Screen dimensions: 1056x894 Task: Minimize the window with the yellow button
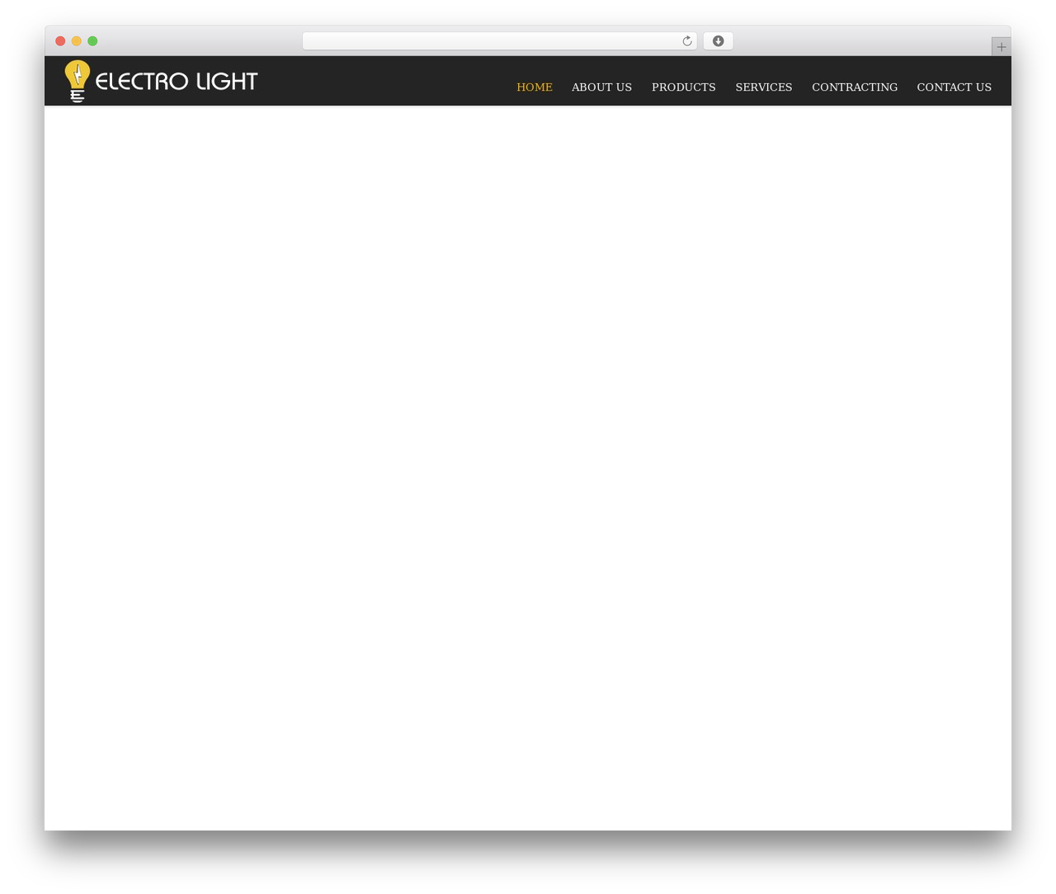[77, 41]
